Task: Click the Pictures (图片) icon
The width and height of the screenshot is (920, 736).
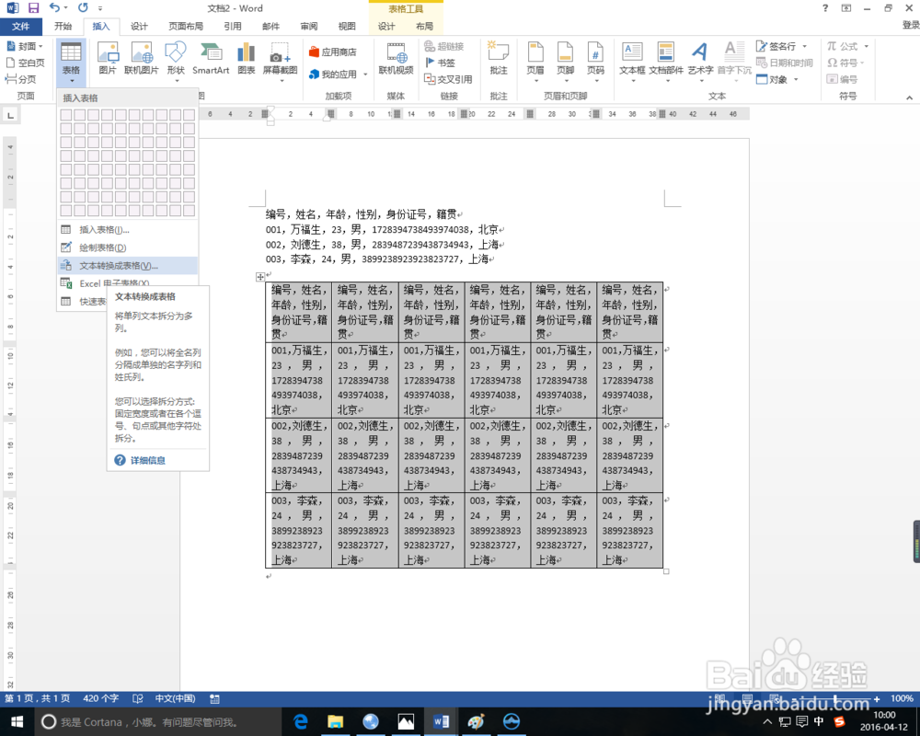Action: point(108,59)
